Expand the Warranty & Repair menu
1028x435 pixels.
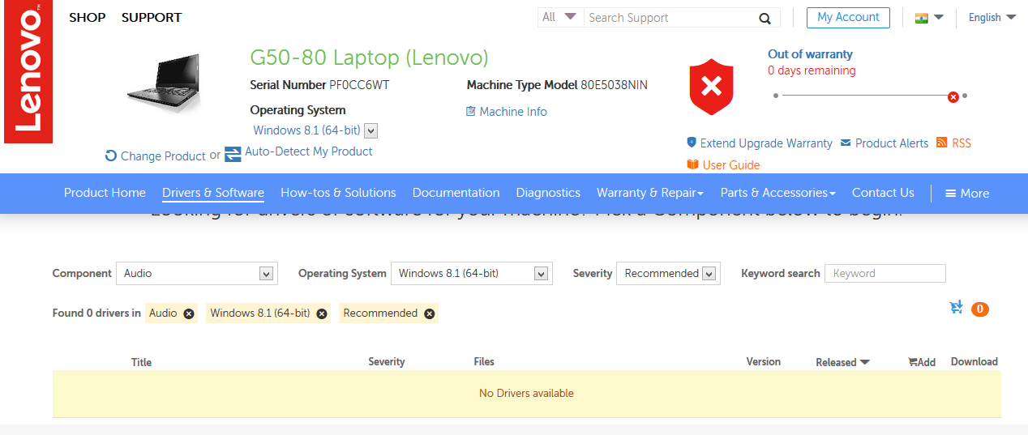(x=650, y=193)
